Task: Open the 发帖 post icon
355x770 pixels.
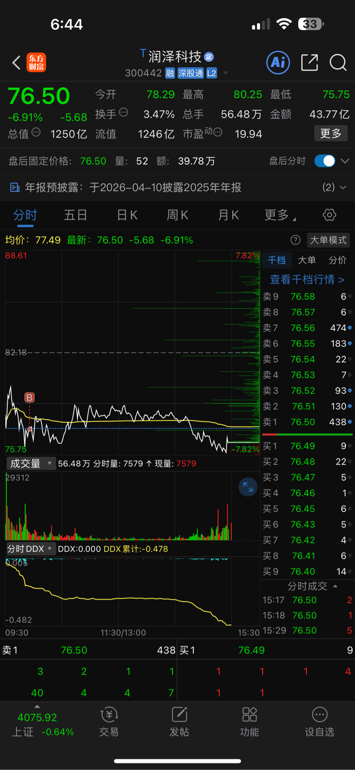Action: tap(179, 722)
